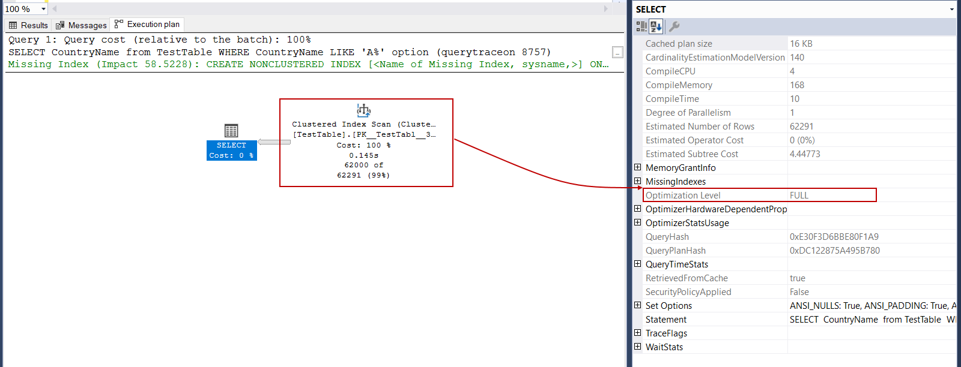
Task: Switch to the Results tab
Action: click(28, 25)
